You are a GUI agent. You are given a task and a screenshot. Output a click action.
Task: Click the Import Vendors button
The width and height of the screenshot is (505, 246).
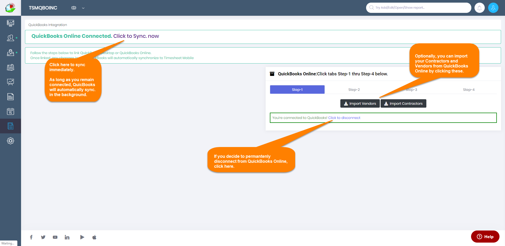(360, 103)
